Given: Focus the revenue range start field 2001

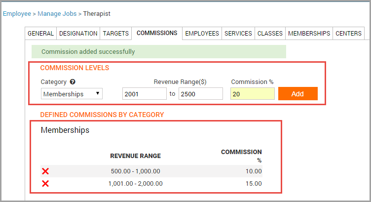Looking at the screenshot, I should pyautogui.click(x=145, y=94).
